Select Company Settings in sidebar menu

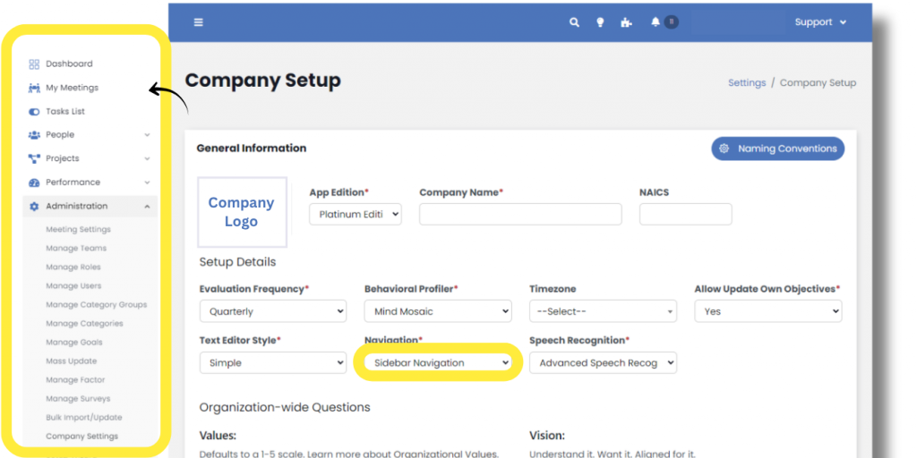pos(81,437)
